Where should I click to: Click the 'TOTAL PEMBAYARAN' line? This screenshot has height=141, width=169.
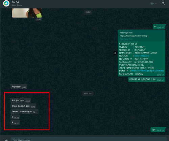point(137,68)
